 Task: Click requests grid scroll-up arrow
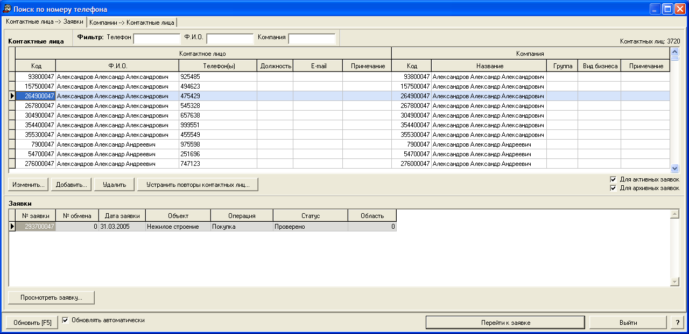[675, 214]
